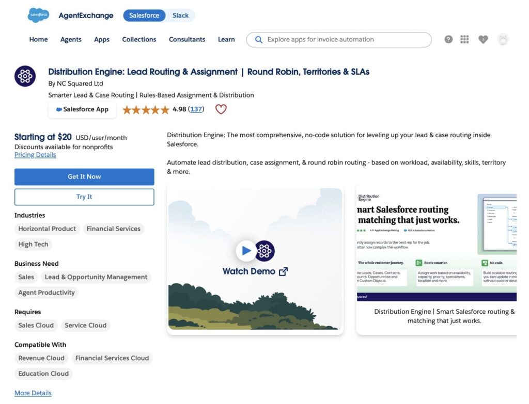Click the search magnifier icon

[x=259, y=40]
